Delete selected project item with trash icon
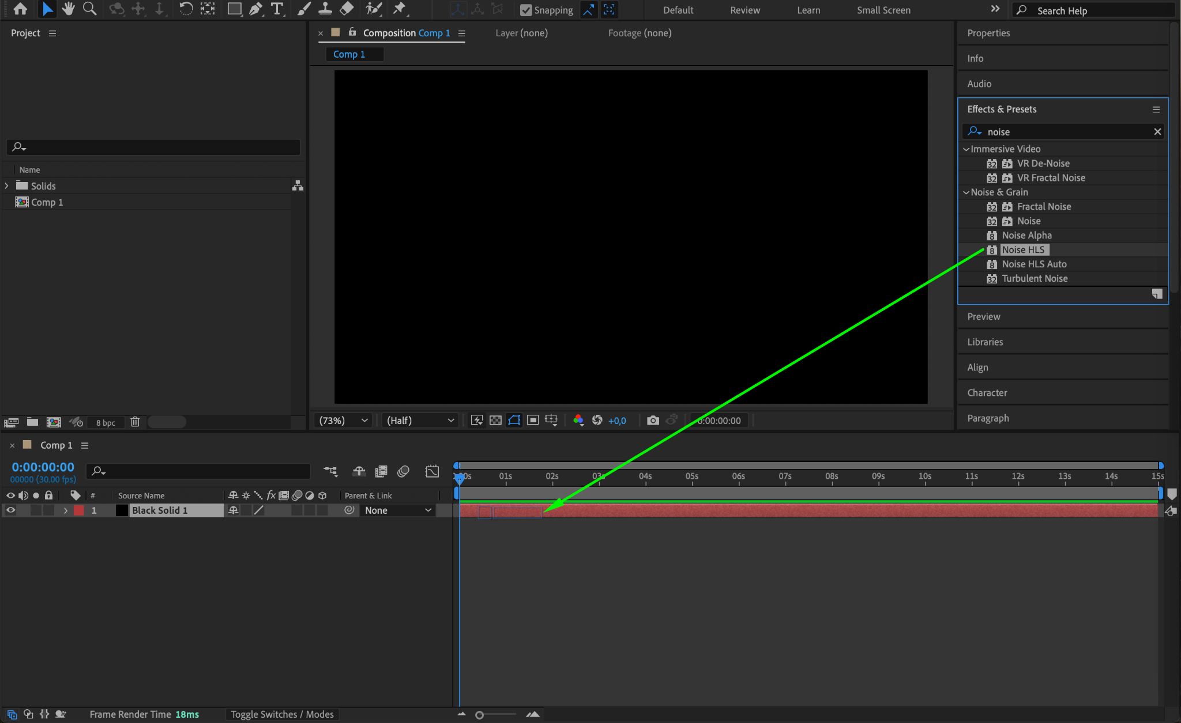The image size is (1181, 723). (x=135, y=422)
